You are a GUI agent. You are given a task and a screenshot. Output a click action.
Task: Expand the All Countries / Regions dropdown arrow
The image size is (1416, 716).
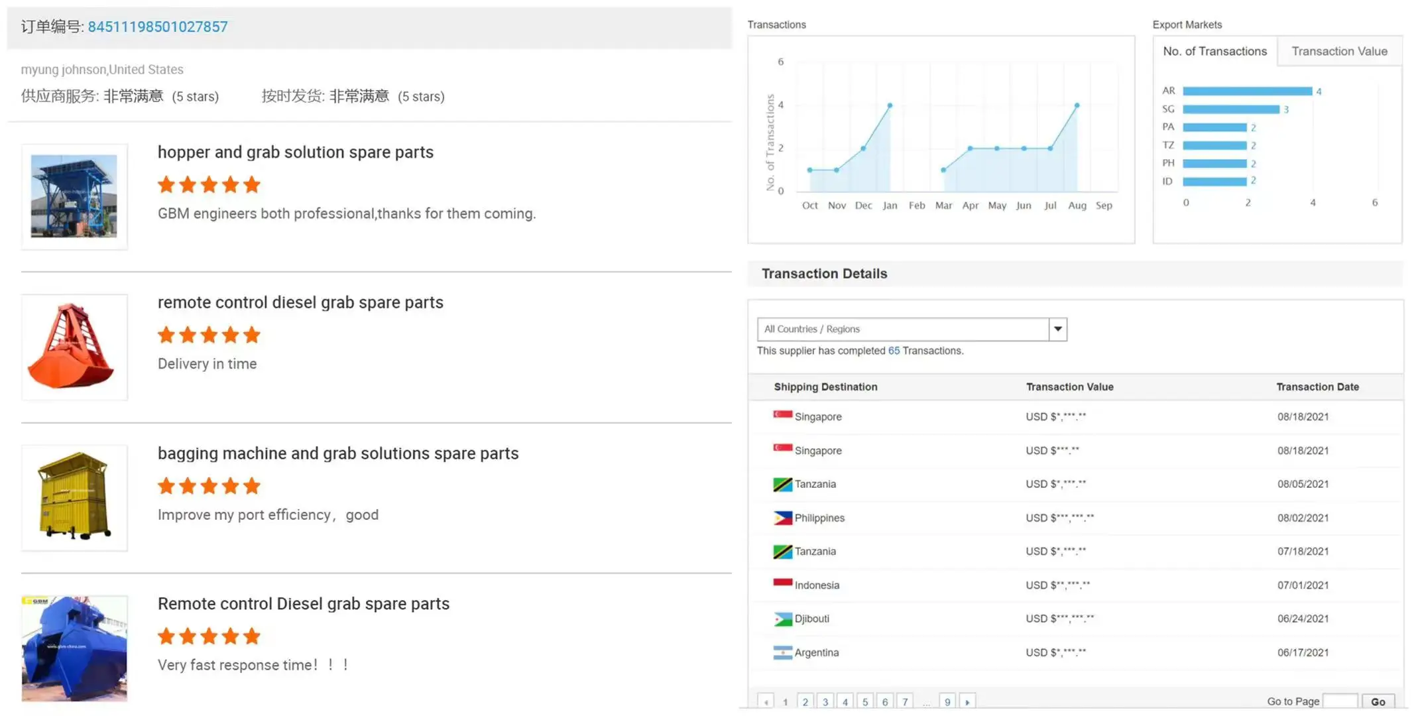(1058, 329)
